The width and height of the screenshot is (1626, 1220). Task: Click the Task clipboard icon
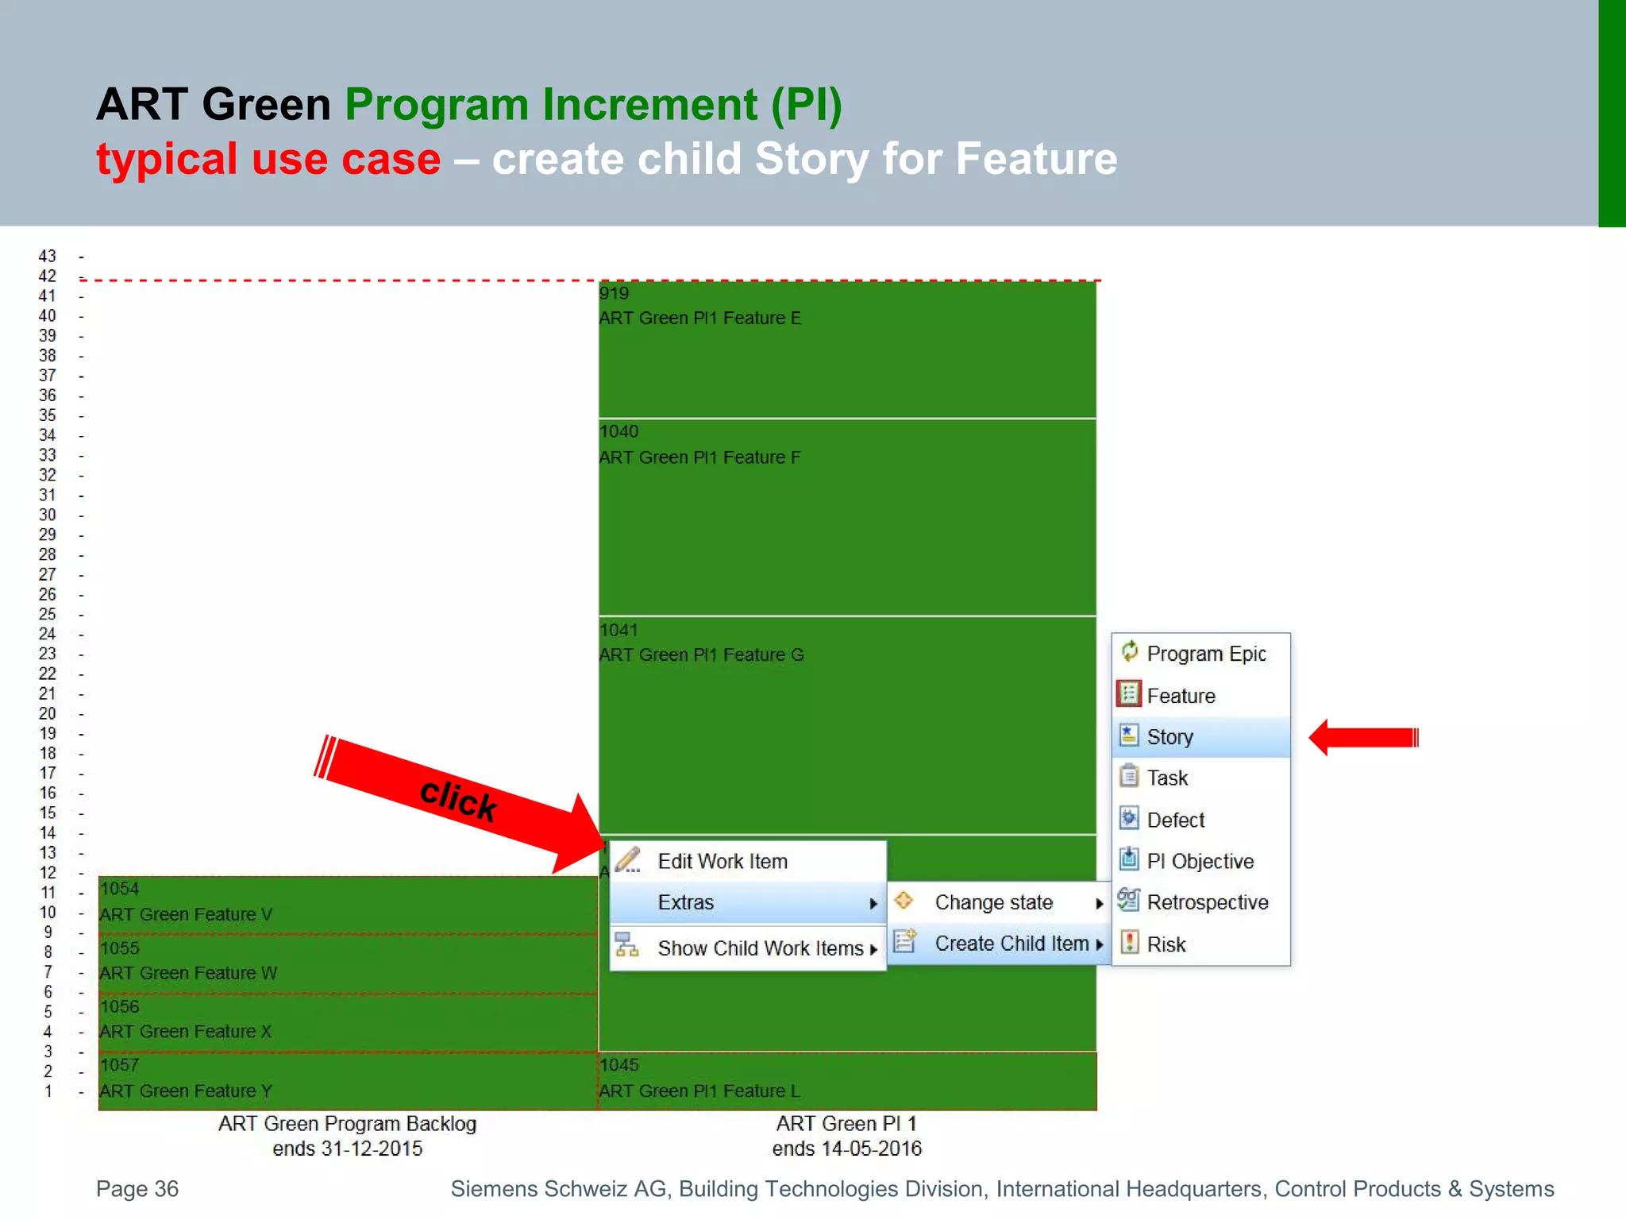1129,776
